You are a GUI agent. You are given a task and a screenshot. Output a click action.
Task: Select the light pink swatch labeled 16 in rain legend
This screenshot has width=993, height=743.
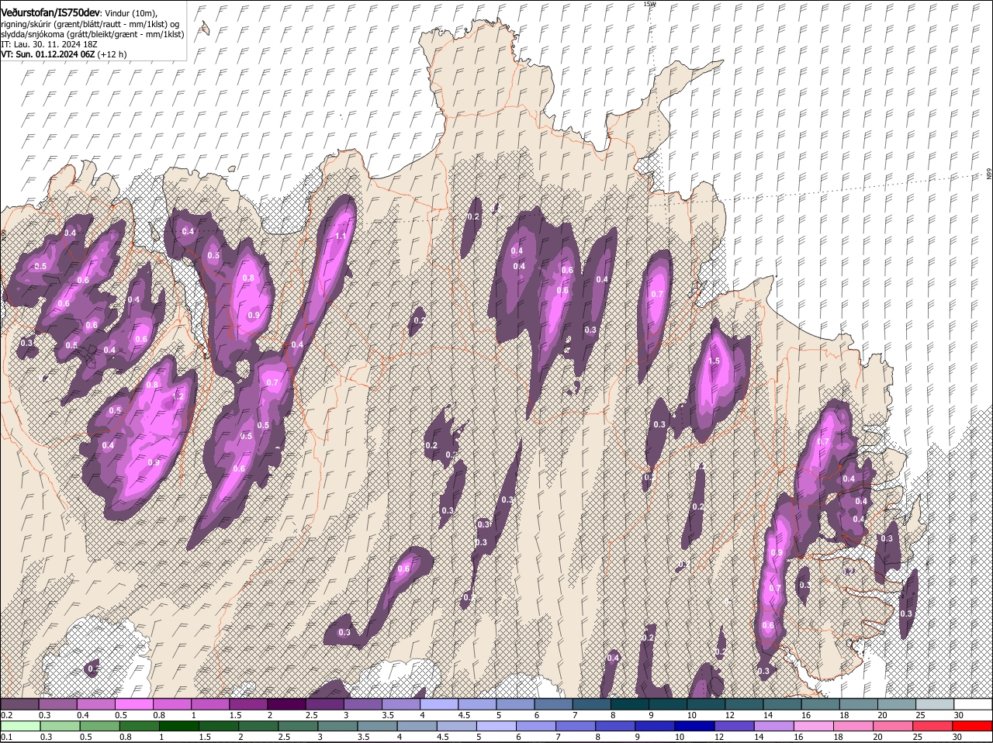click(x=814, y=726)
